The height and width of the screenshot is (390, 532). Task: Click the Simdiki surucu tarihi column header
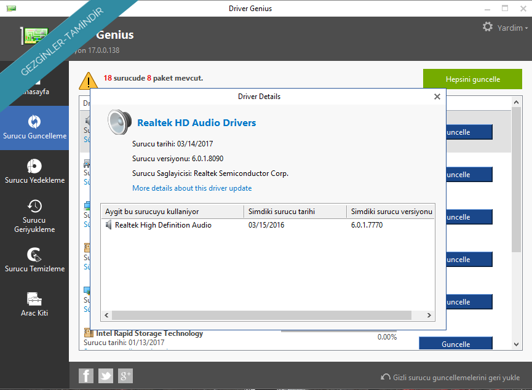295,212
